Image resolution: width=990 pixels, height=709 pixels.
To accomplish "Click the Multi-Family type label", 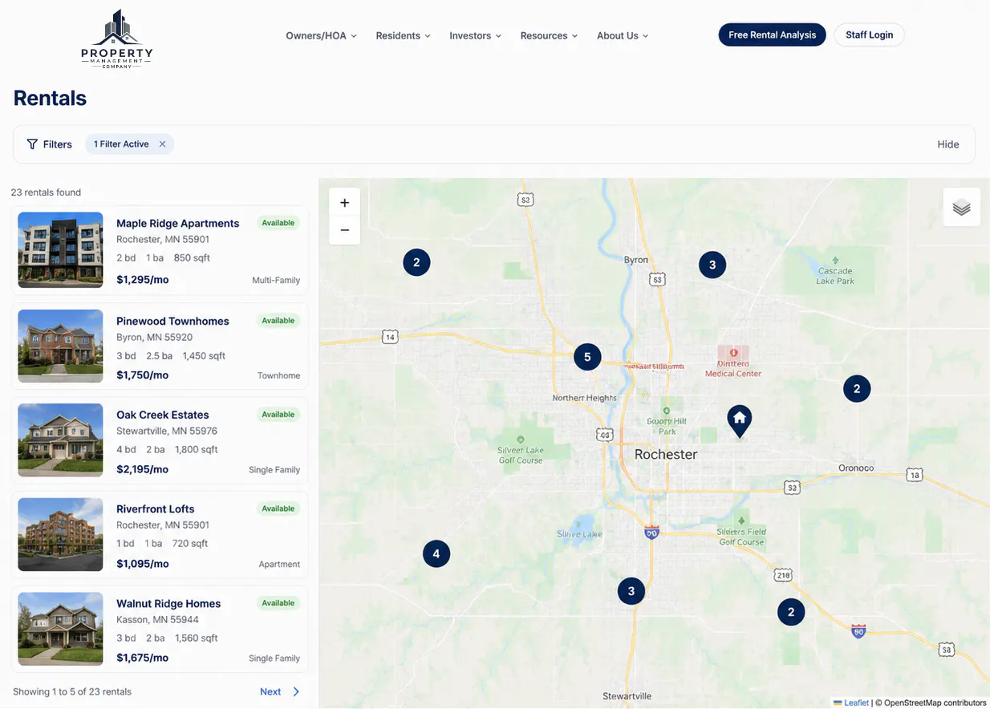I will point(276,281).
